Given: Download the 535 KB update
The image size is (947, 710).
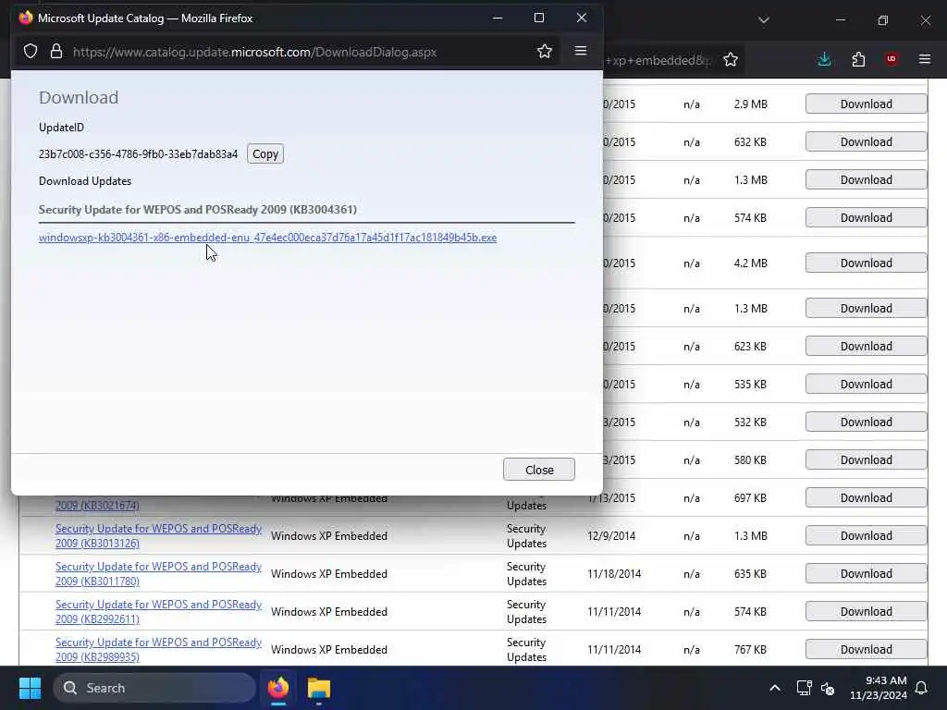Looking at the screenshot, I should [866, 385].
